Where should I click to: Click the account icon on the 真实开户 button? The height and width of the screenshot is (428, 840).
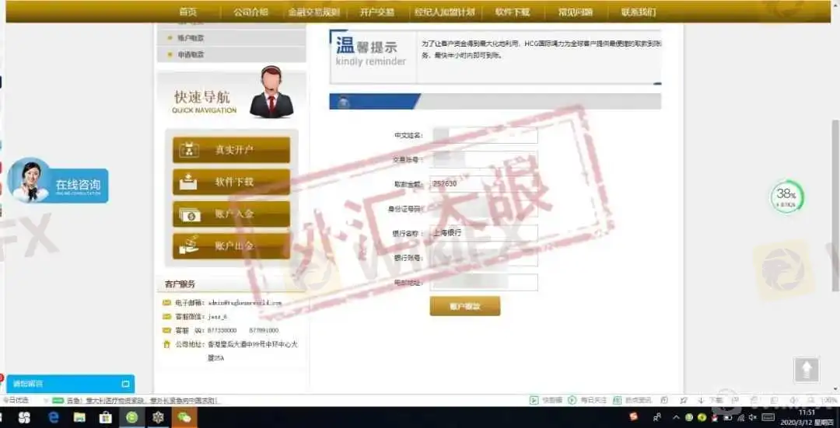coord(188,150)
